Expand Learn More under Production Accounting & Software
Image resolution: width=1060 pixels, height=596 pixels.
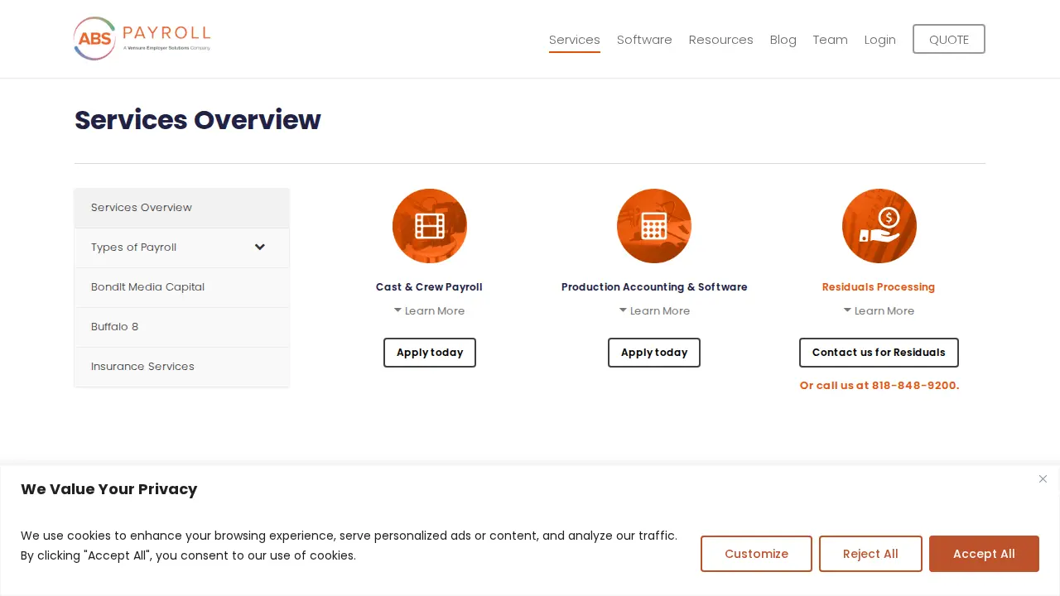(654, 311)
